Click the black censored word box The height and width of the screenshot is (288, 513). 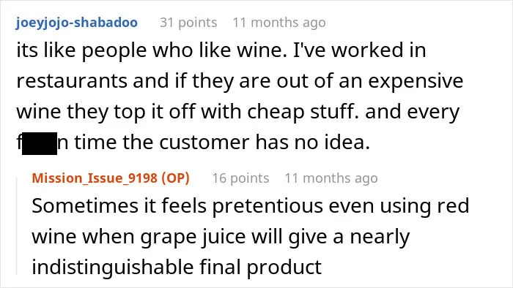point(40,143)
